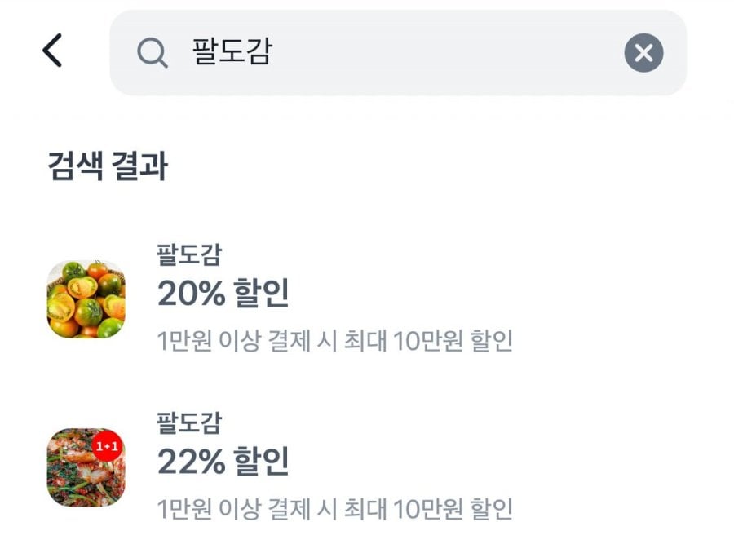The width and height of the screenshot is (734, 553).
Task: Click 팔도감 title above 22% 할인
Action: (188, 423)
